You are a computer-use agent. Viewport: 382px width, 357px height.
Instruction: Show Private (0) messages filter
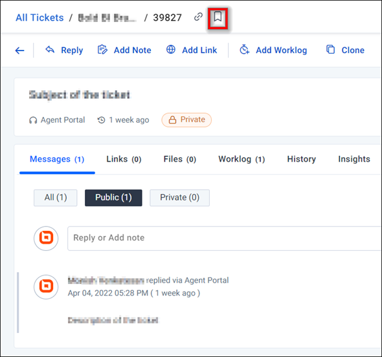pyautogui.click(x=179, y=198)
